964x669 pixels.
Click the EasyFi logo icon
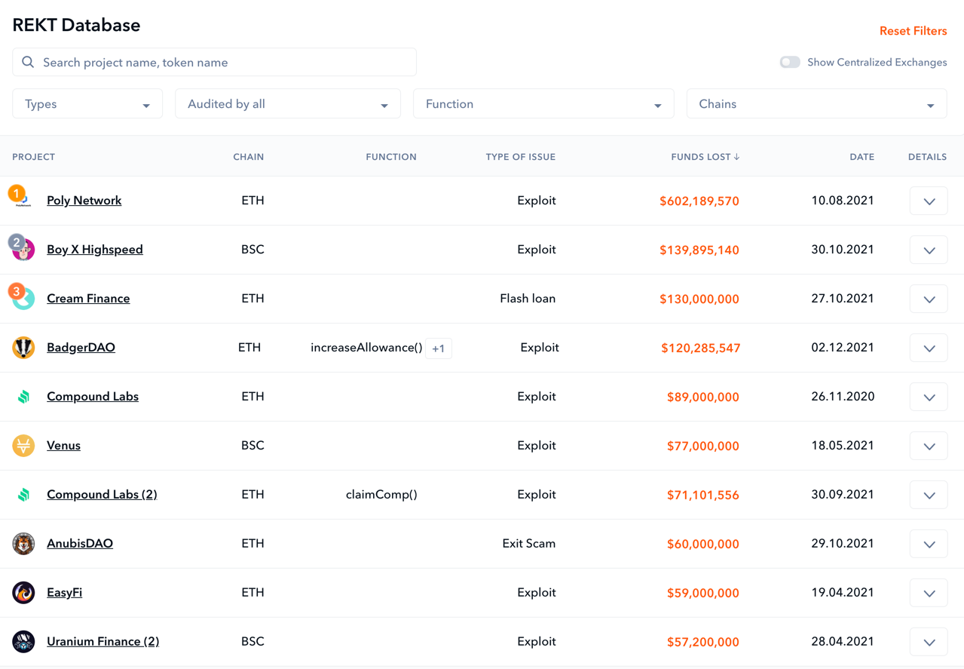coord(23,593)
